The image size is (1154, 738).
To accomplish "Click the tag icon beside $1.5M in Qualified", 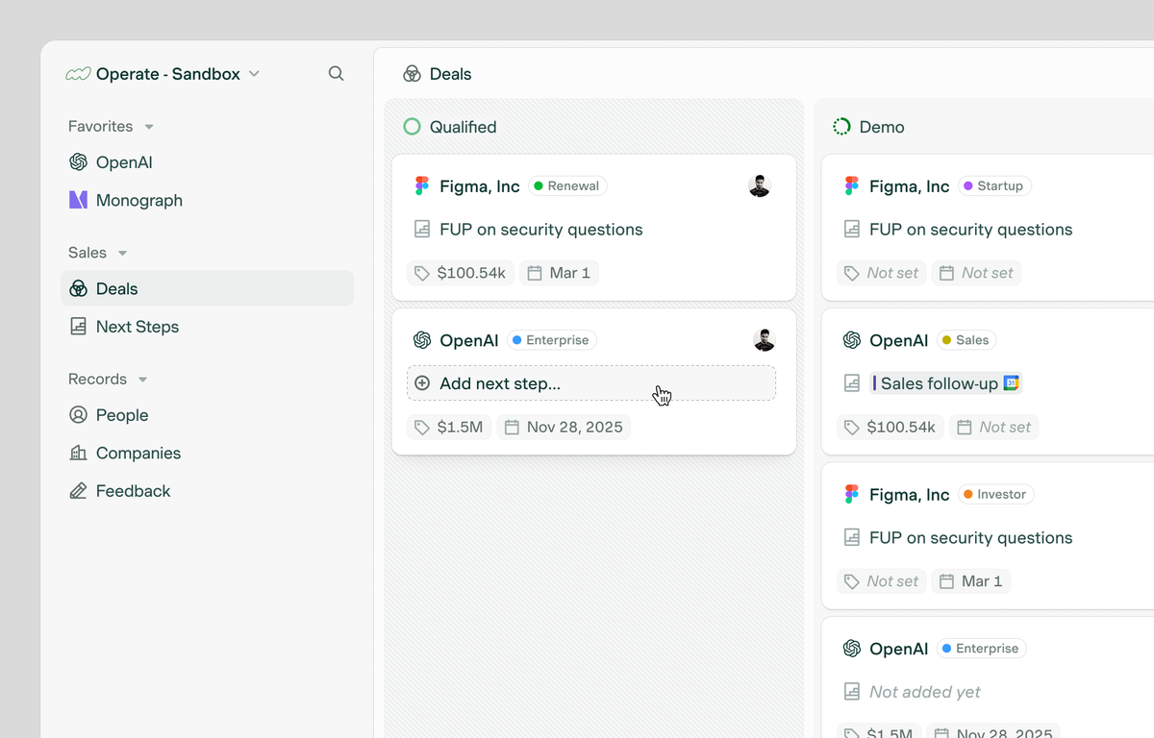I will point(421,427).
